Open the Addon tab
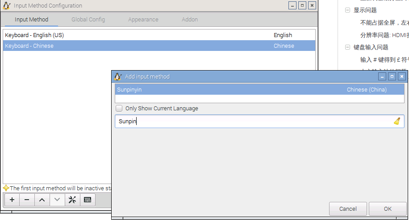This screenshot has width=409, height=222. 190,20
